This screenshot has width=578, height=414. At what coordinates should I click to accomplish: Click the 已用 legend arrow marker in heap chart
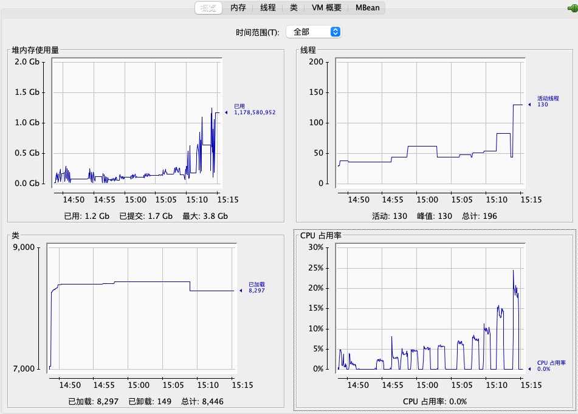(226, 112)
